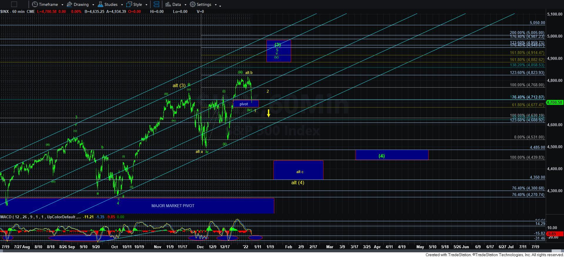The image size is (564, 257).
Task: Click the Studies flask icon
Action: [100, 4]
